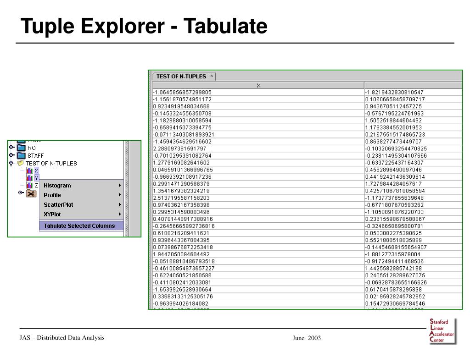Click cell -1.1737737655639648
This screenshot has height=352, width=470.
tap(414, 198)
